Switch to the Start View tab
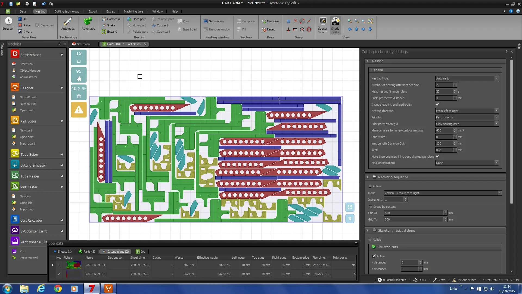522x294 pixels. pyautogui.click(x=81, y=44)
